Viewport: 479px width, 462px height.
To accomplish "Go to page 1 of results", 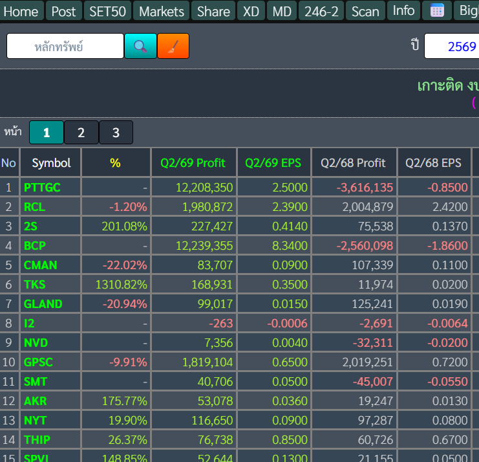I will tap(47, 133).
